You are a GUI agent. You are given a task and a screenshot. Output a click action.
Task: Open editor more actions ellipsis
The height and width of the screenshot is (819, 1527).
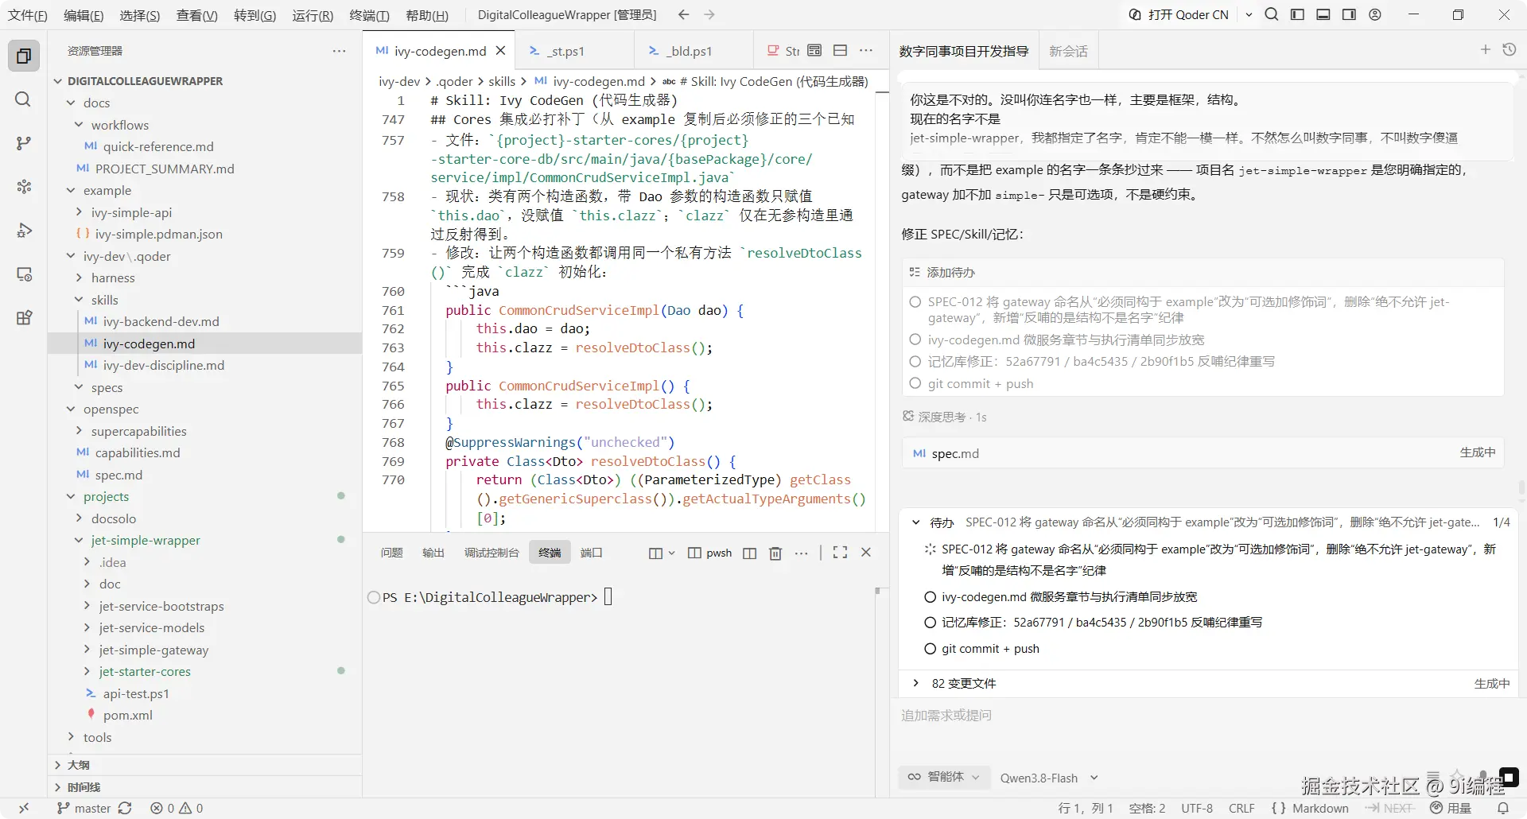pos(866,50)
